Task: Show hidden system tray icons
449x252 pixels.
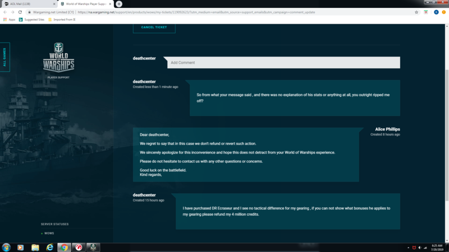Action: (409, 248)
